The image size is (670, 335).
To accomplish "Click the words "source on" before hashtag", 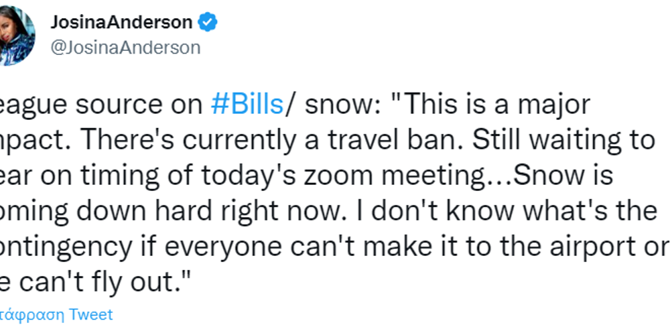I will (139, 105).
